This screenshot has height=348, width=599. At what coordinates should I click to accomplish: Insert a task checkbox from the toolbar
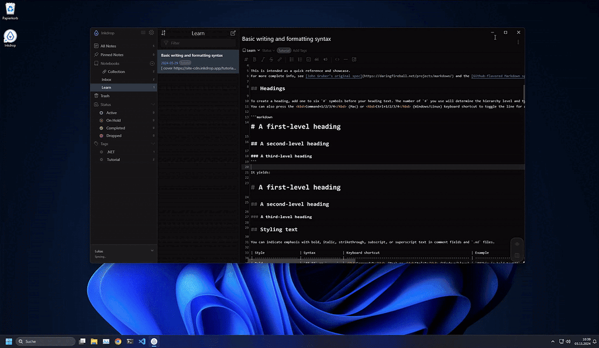[x=308, y=59]
